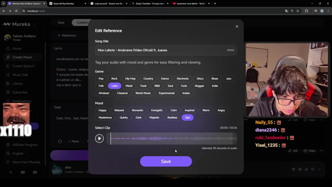Click the share icon in player bar

[x=300, y=169]
